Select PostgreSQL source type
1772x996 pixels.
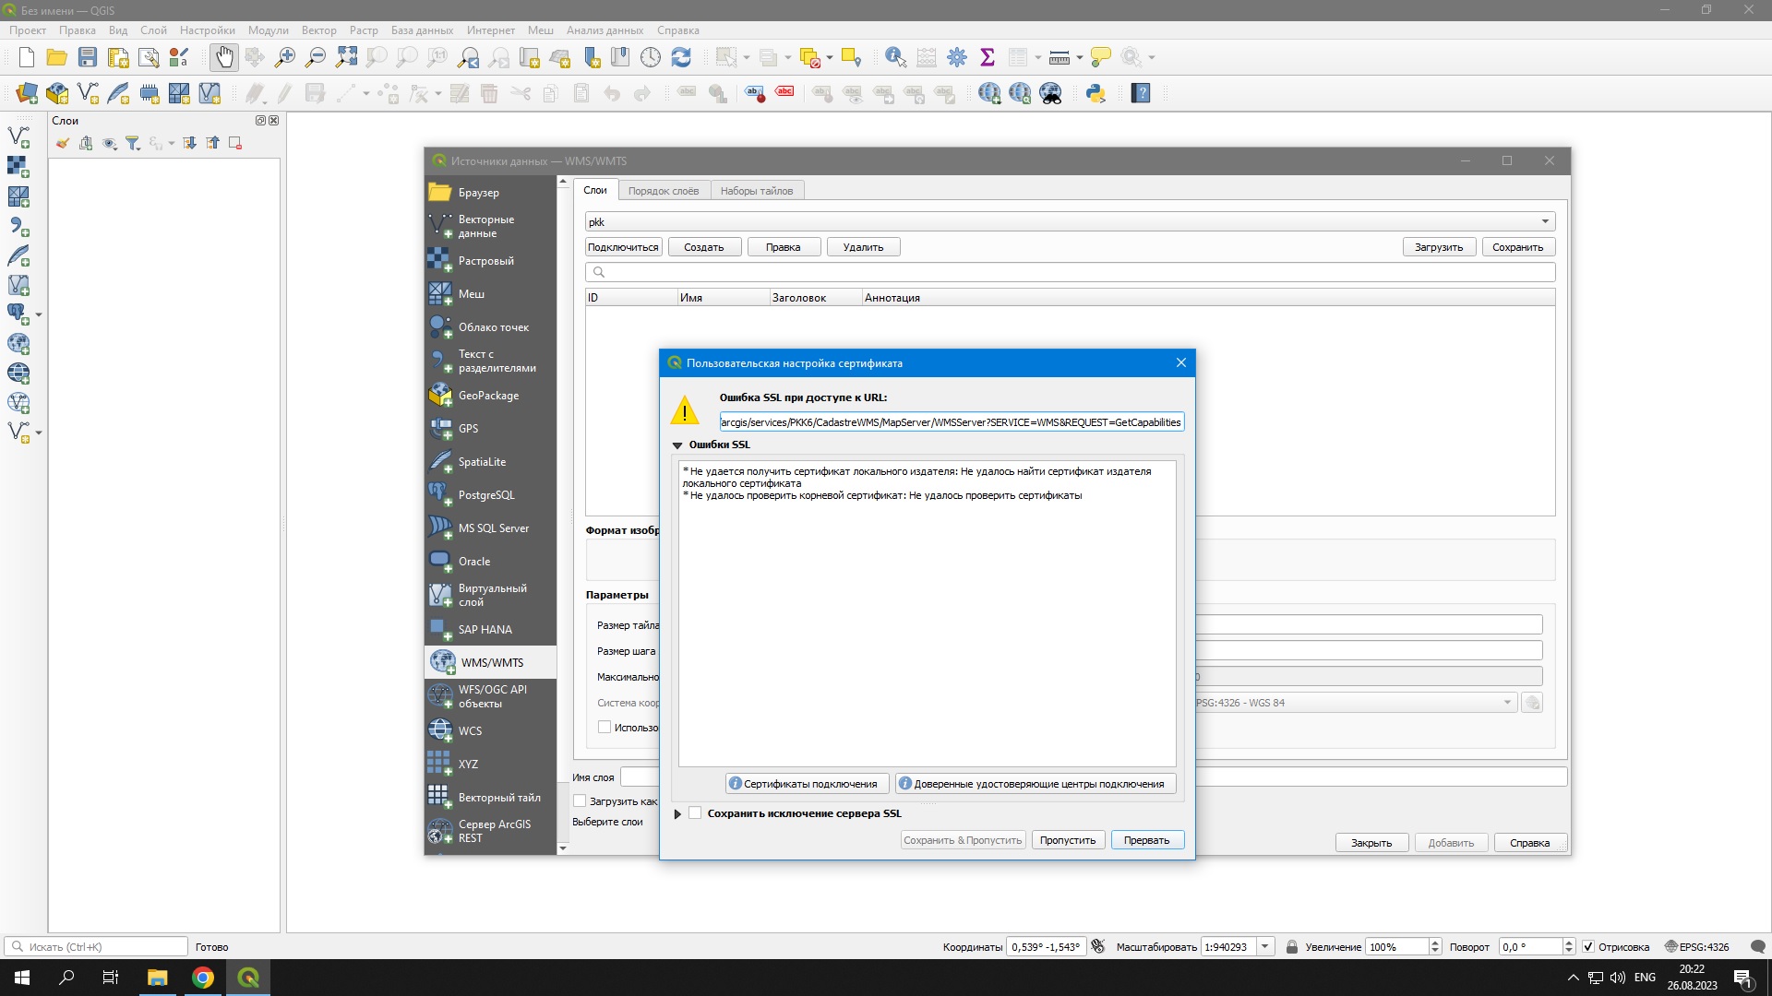[491, 495]
